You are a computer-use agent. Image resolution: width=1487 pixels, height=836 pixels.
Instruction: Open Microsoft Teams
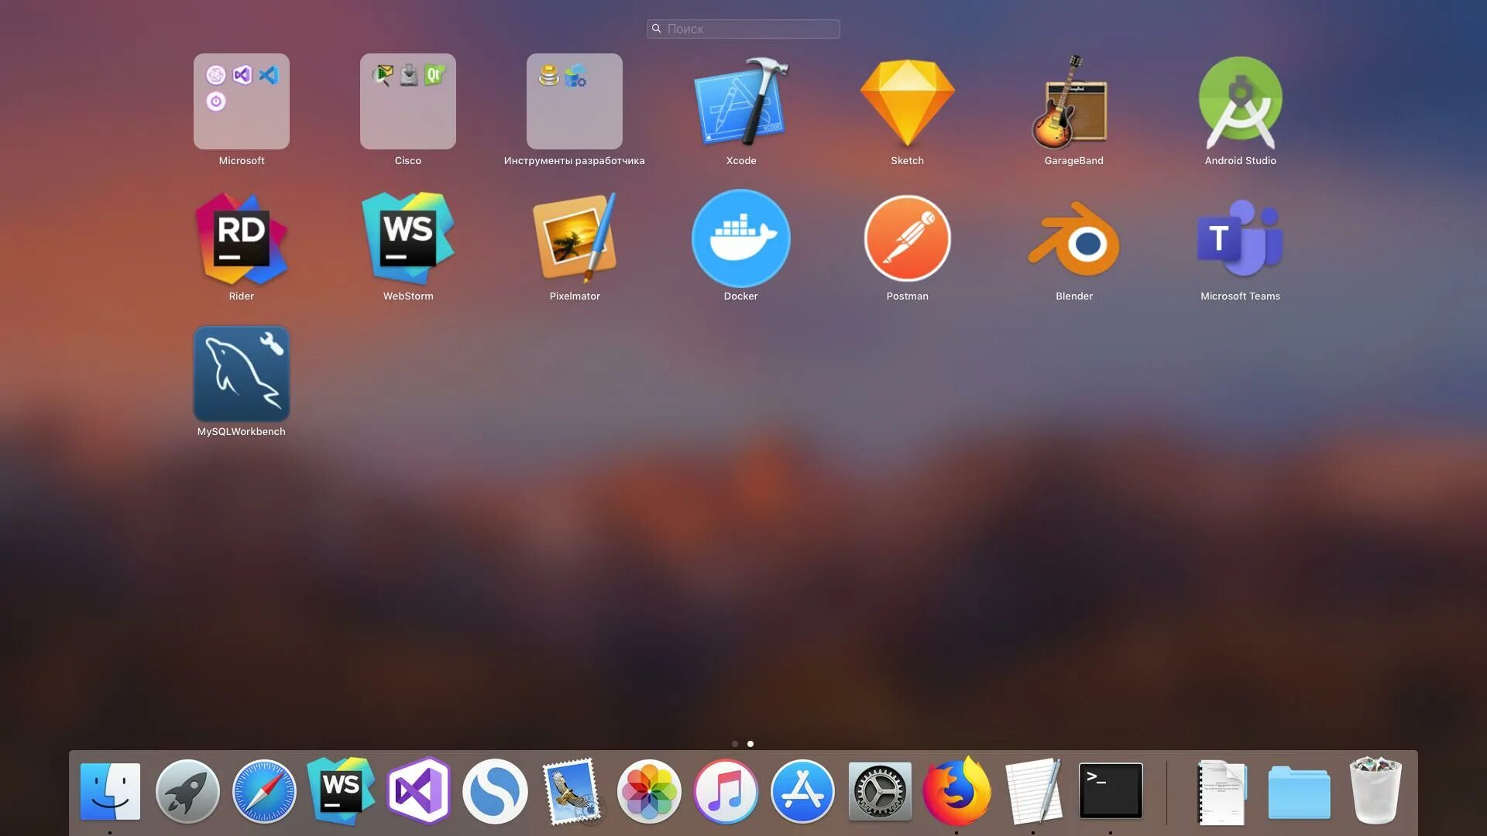[x=1240, y=238]
